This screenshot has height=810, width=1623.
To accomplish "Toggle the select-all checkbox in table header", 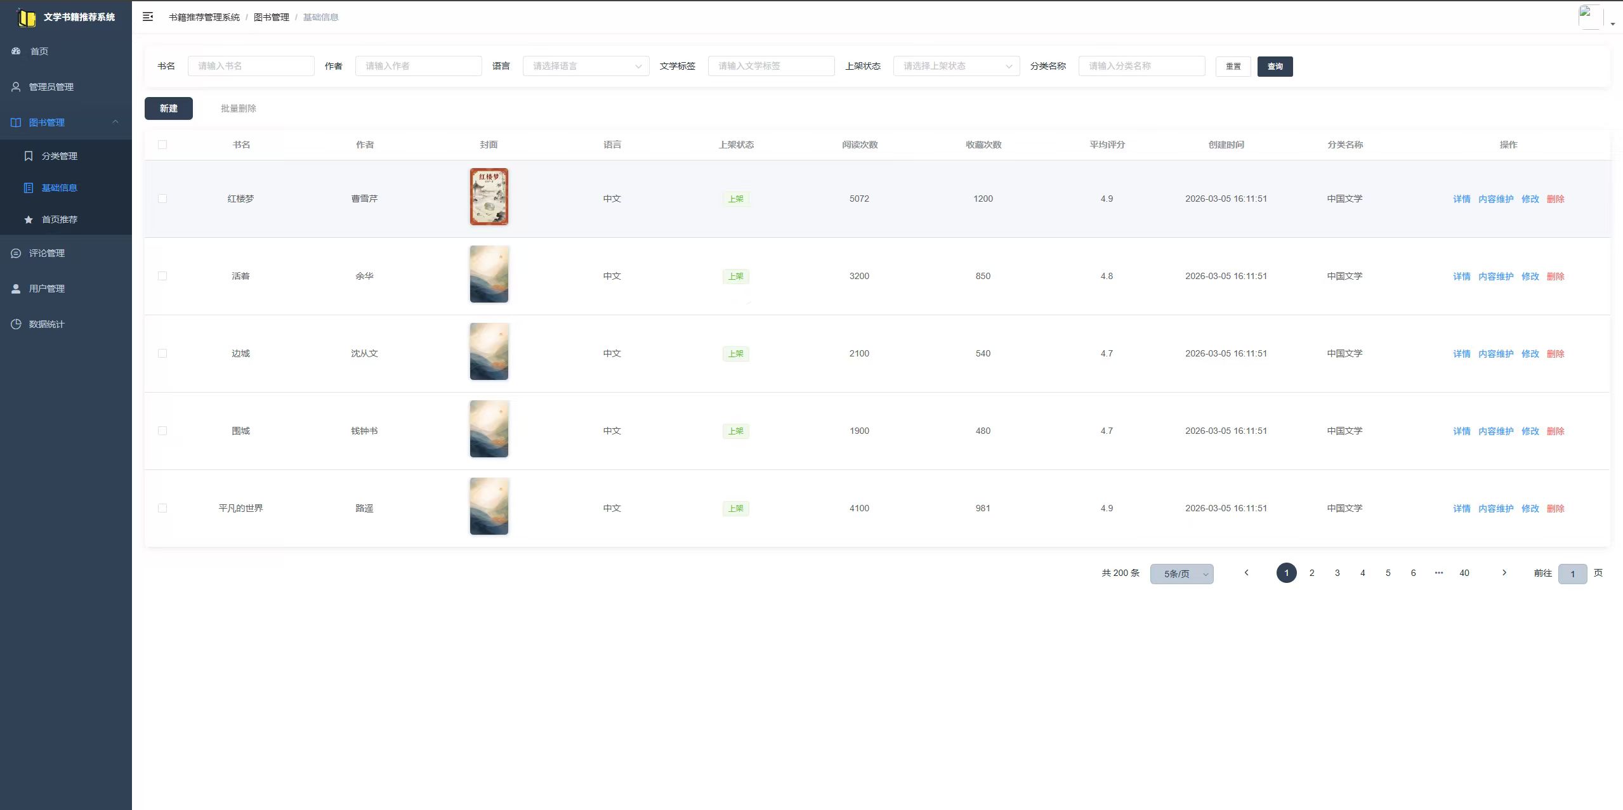I will [x=162, y=145].
